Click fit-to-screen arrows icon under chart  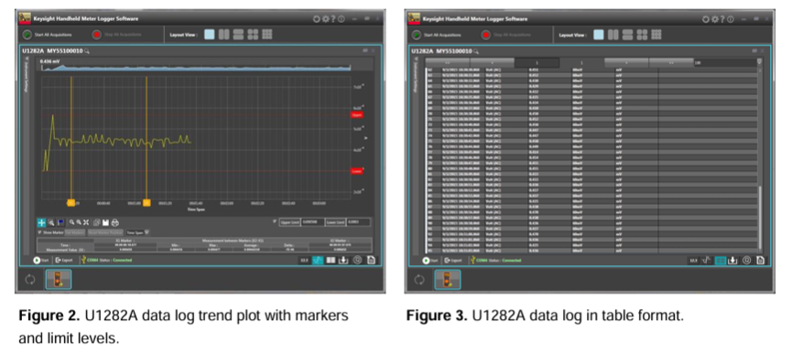(x=86, y=222)
